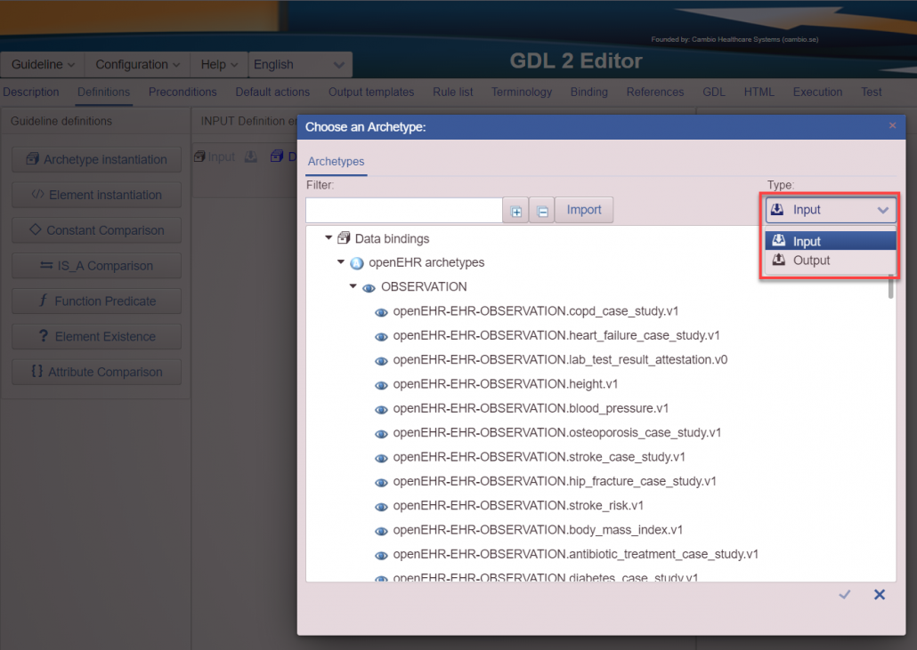
Task: Open the Function Predicate tool
Action: click(x=95, y=301)
